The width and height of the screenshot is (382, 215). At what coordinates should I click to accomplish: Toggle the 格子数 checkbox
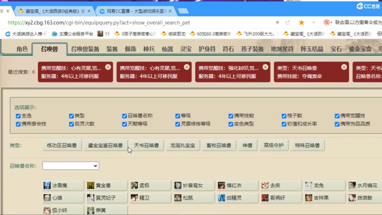284,116
